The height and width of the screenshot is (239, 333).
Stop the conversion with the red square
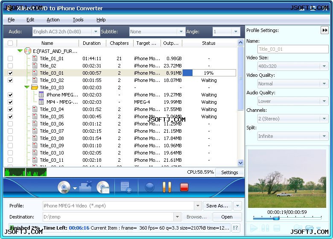pos(184,187)
